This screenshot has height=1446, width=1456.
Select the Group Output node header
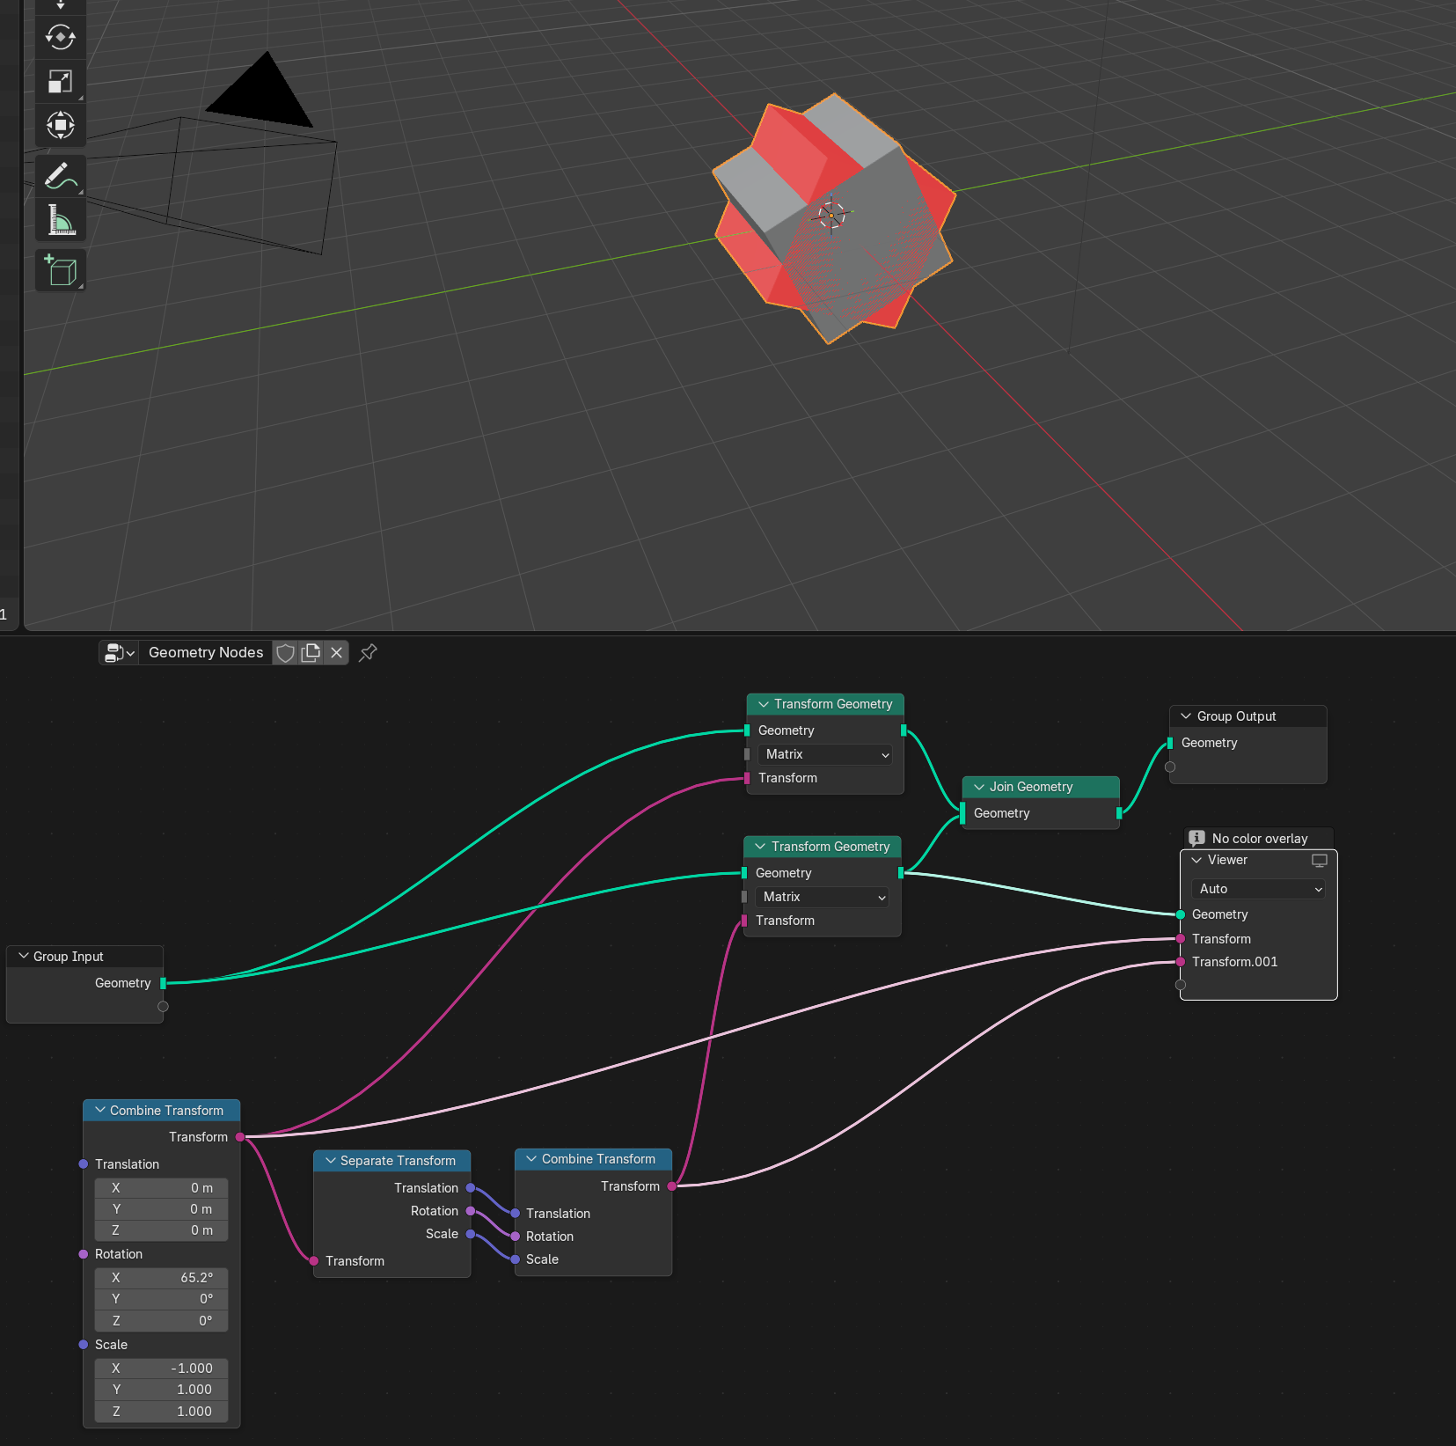pyautogui.click(x=1247, y=716)
